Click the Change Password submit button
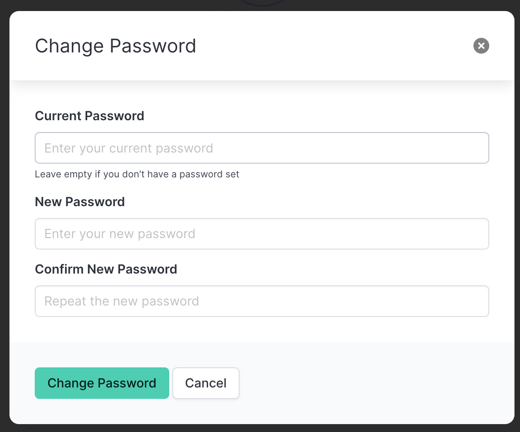The image size is (520, 432). (102, 383)
